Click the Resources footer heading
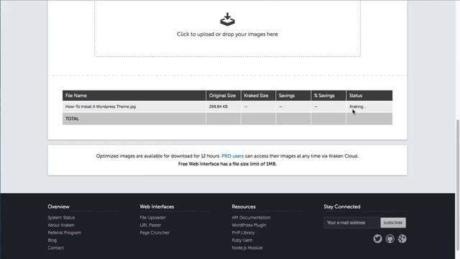Viewport: 460px width, 259px height. click(244, 206)
